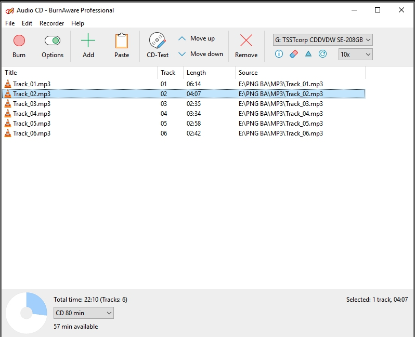Click the Selected: 1 track status text
Screen dimensions: 415x337
(x=377, y=300)
